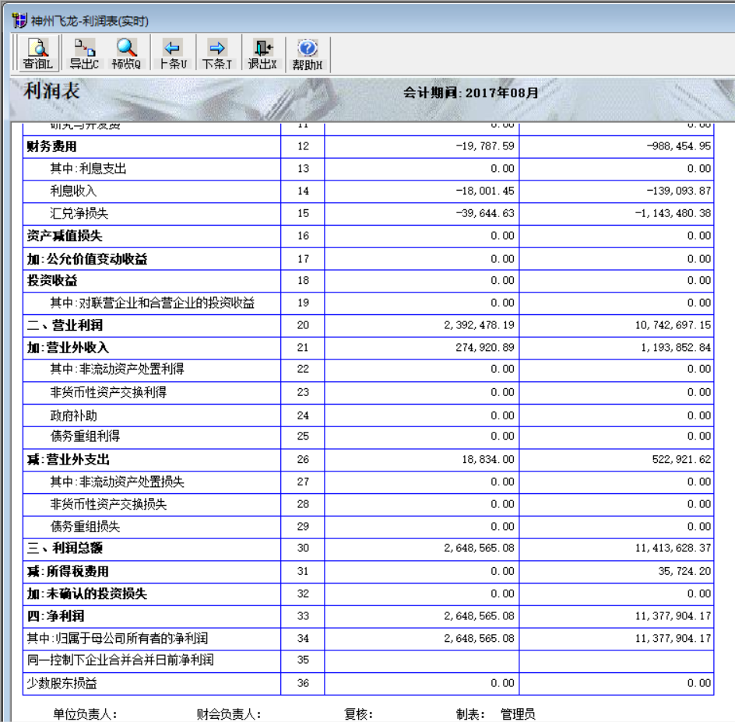
Task: Click the 财会负责人 footer label
Action: tap(229, 714)
